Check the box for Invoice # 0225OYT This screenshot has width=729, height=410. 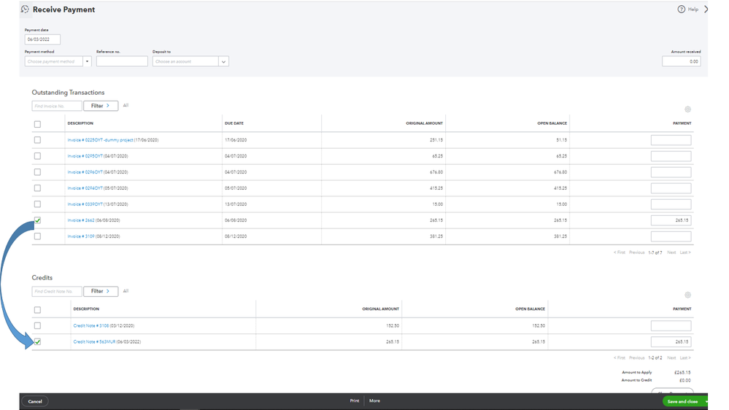coord(37,140)
